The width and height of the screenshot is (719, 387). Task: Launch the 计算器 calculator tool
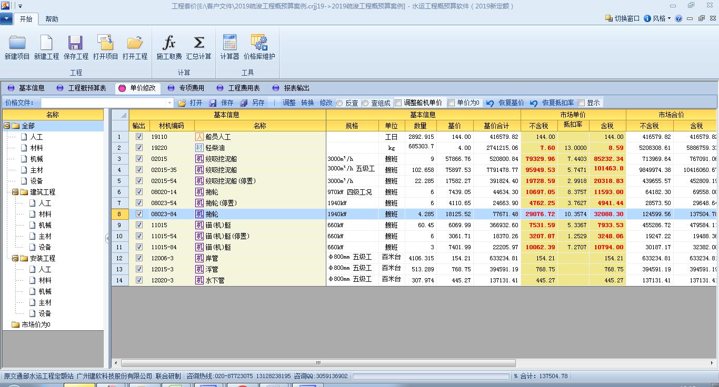[229, 42]
